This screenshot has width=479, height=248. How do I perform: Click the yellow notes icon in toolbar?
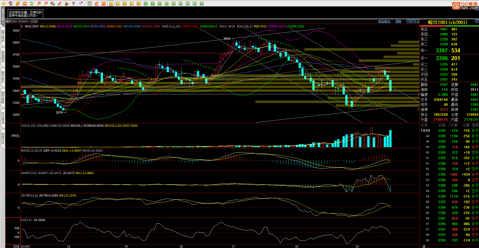pyautogui.click(x=18, y=3)
